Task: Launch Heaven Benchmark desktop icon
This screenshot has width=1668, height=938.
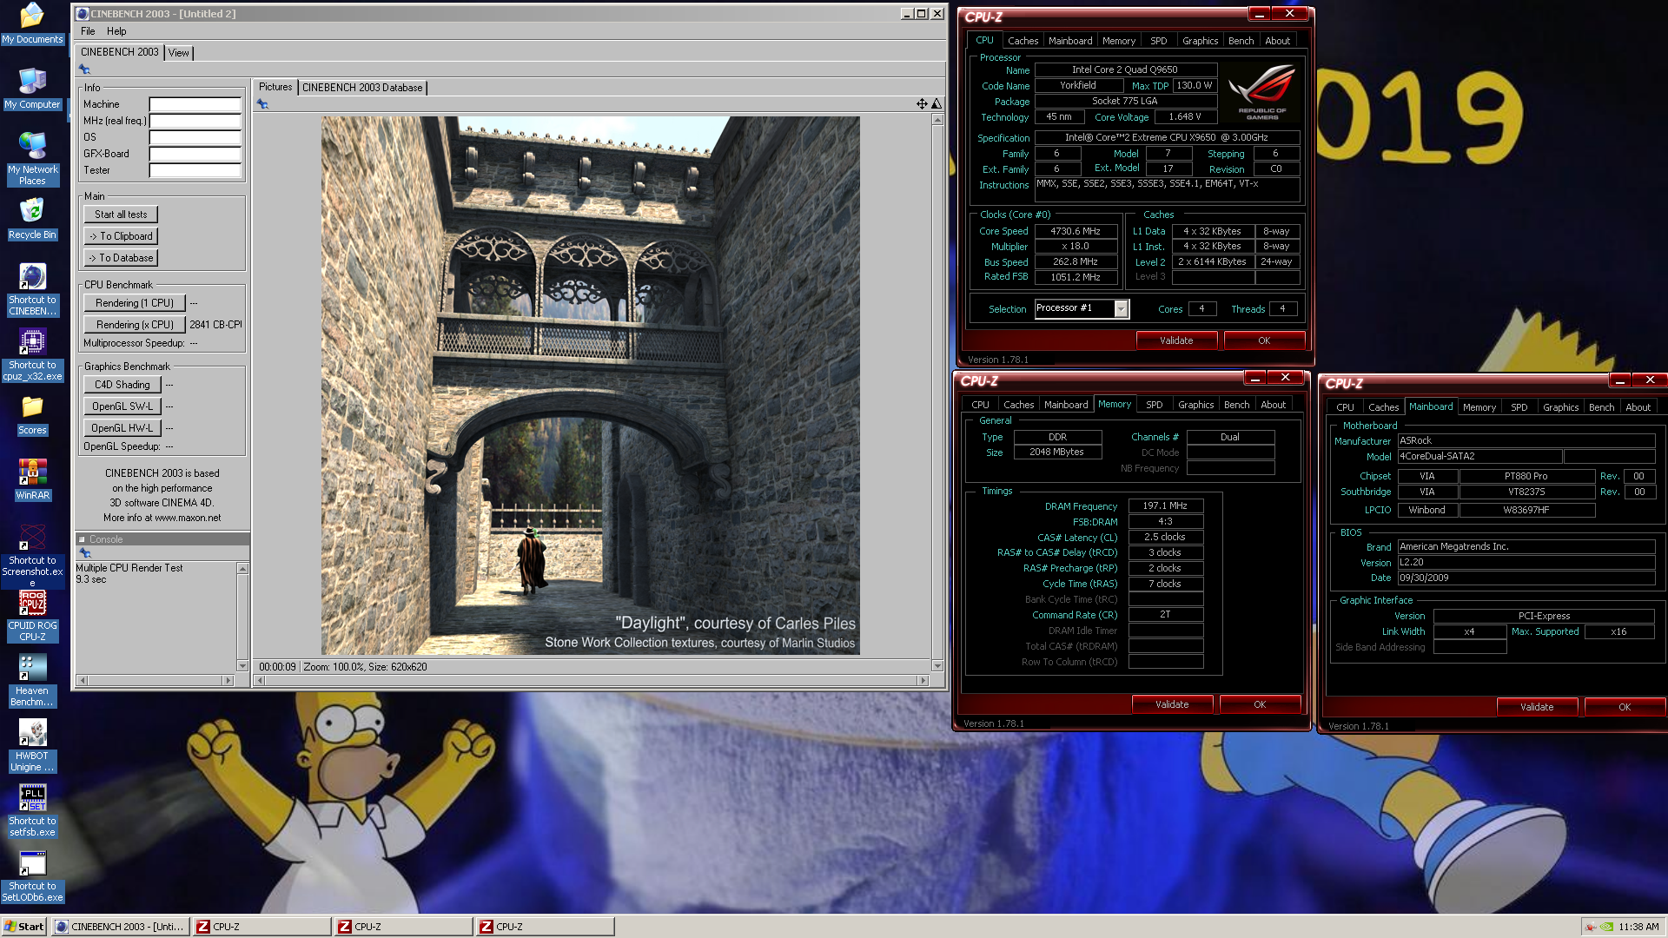Action: 32,681
